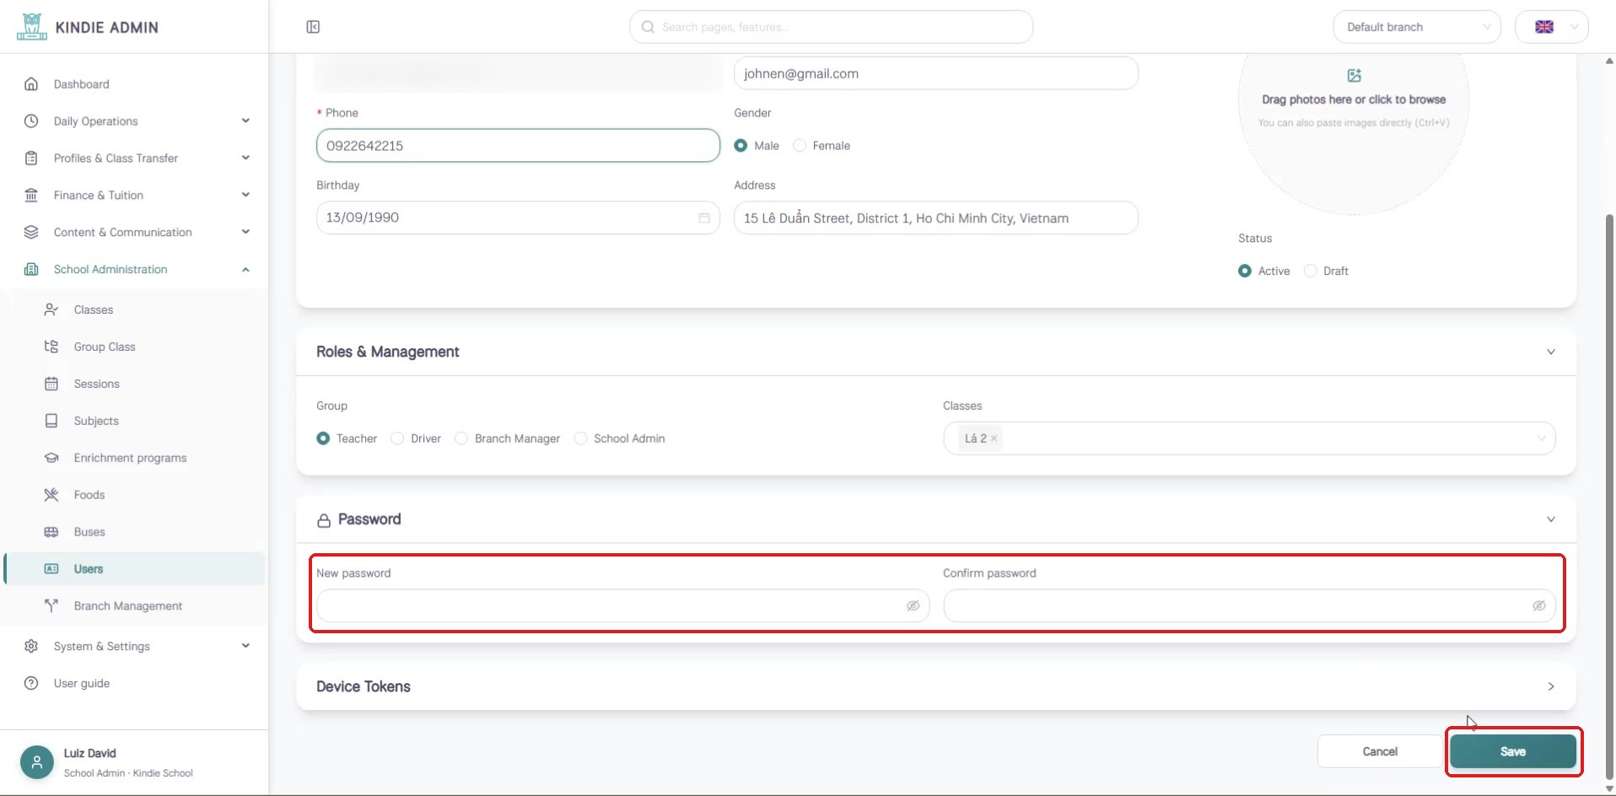Click the Foods utensils icon
The height and width of the screenshot is (796, 1616).
pos(51,495)
